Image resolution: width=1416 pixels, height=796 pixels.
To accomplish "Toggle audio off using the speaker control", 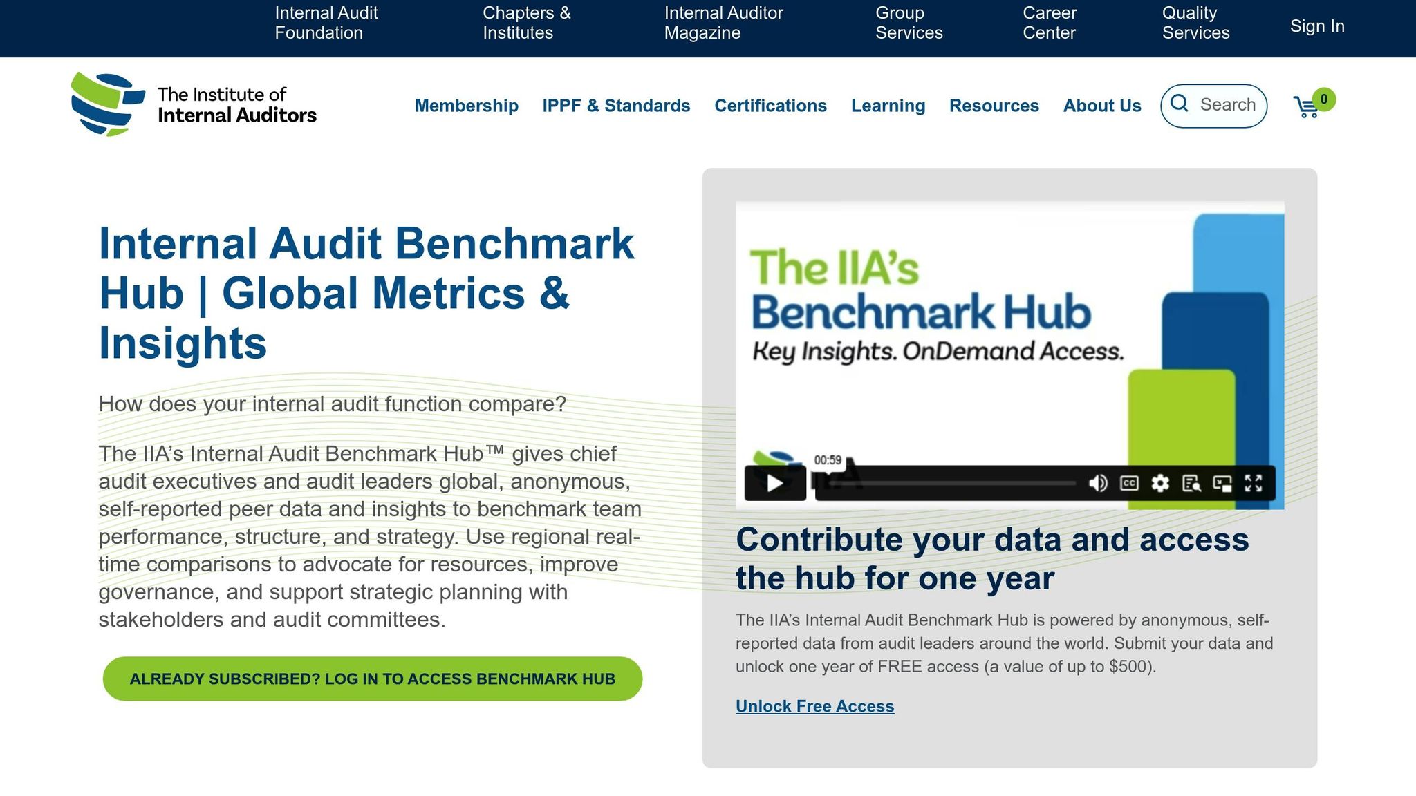I will [x=1097, y=484].
